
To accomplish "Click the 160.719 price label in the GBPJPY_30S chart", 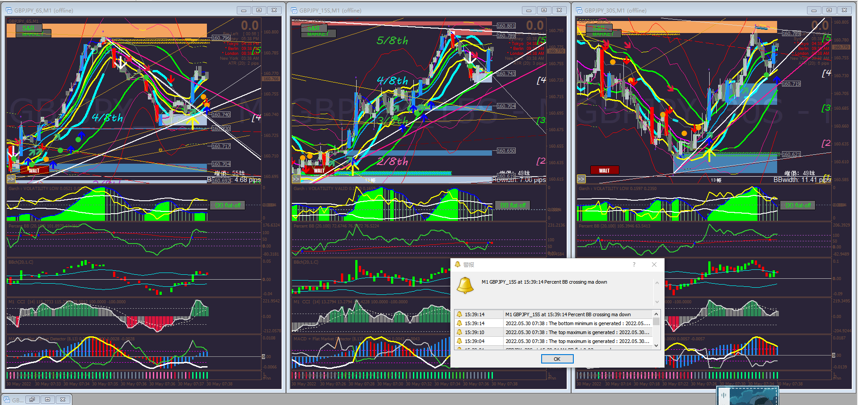I will click(791, 84).
